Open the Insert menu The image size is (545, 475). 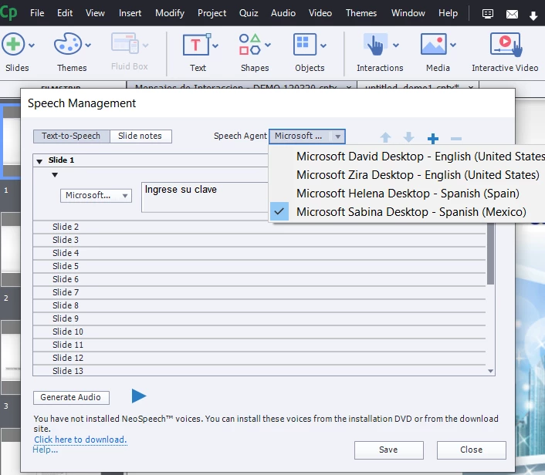(130, 13)
